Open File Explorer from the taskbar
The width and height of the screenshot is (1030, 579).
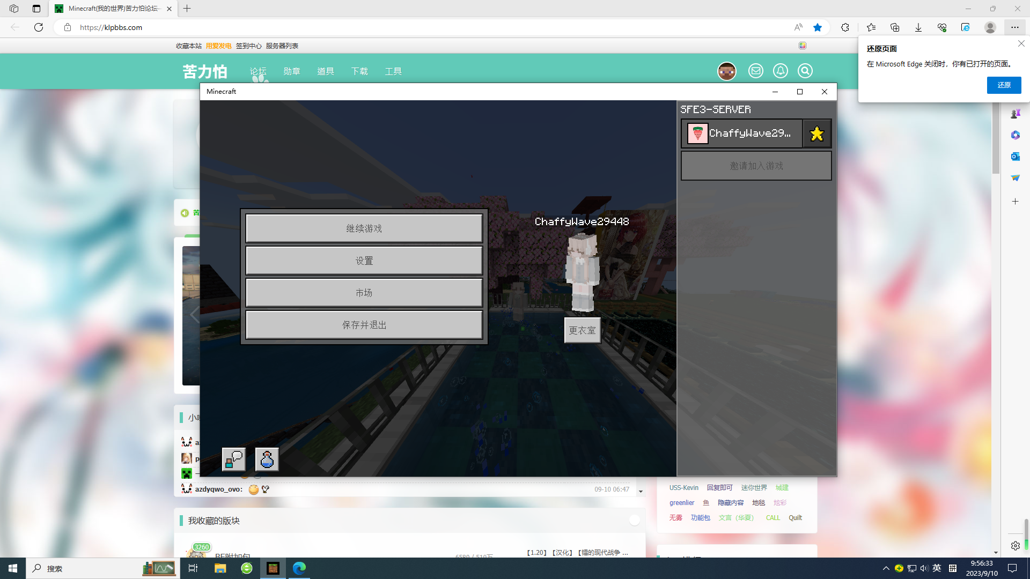point(220,568)
